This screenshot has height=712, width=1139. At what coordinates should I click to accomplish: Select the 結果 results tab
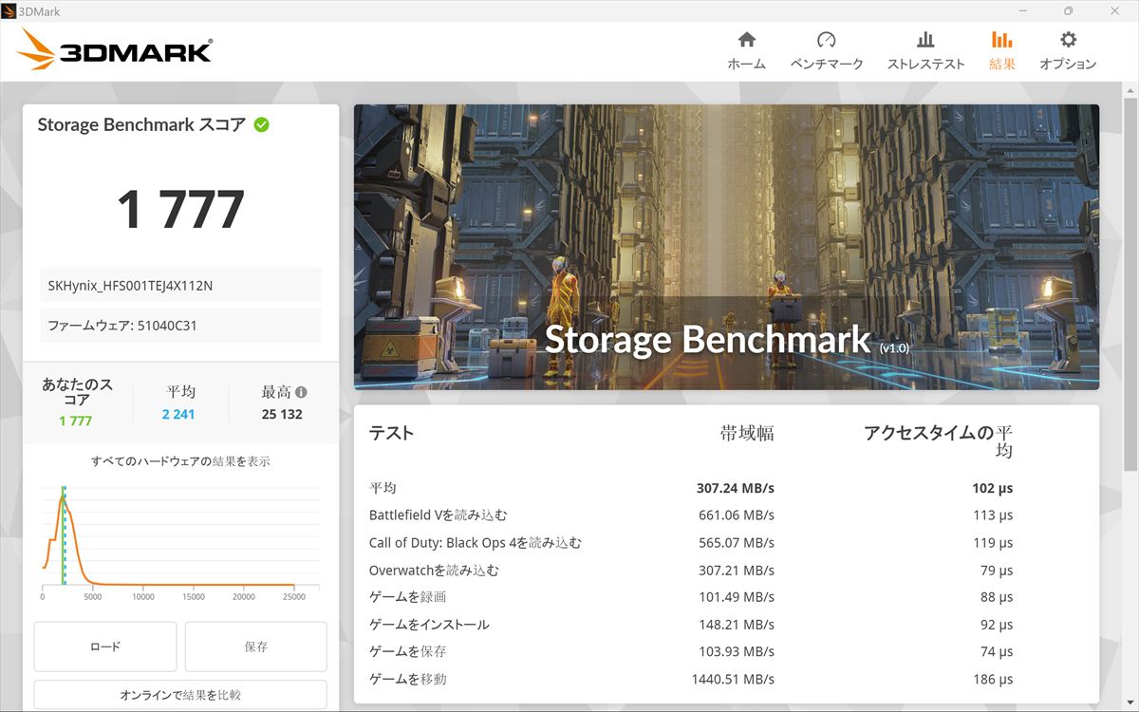[1001, 50]
